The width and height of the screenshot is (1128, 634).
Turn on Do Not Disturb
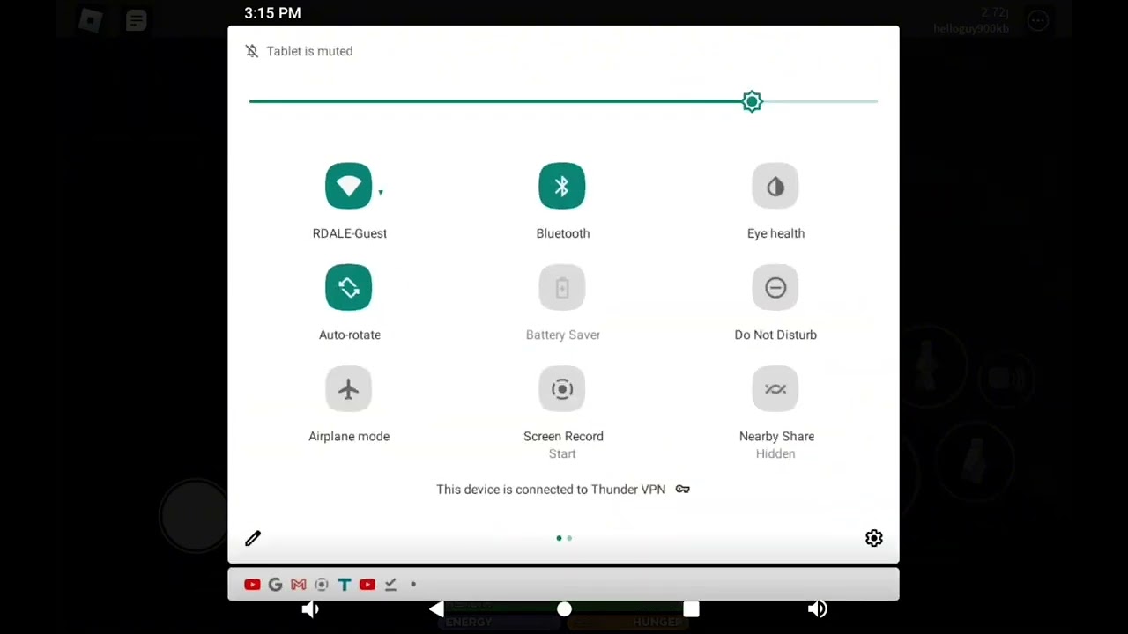coord(775,287)
